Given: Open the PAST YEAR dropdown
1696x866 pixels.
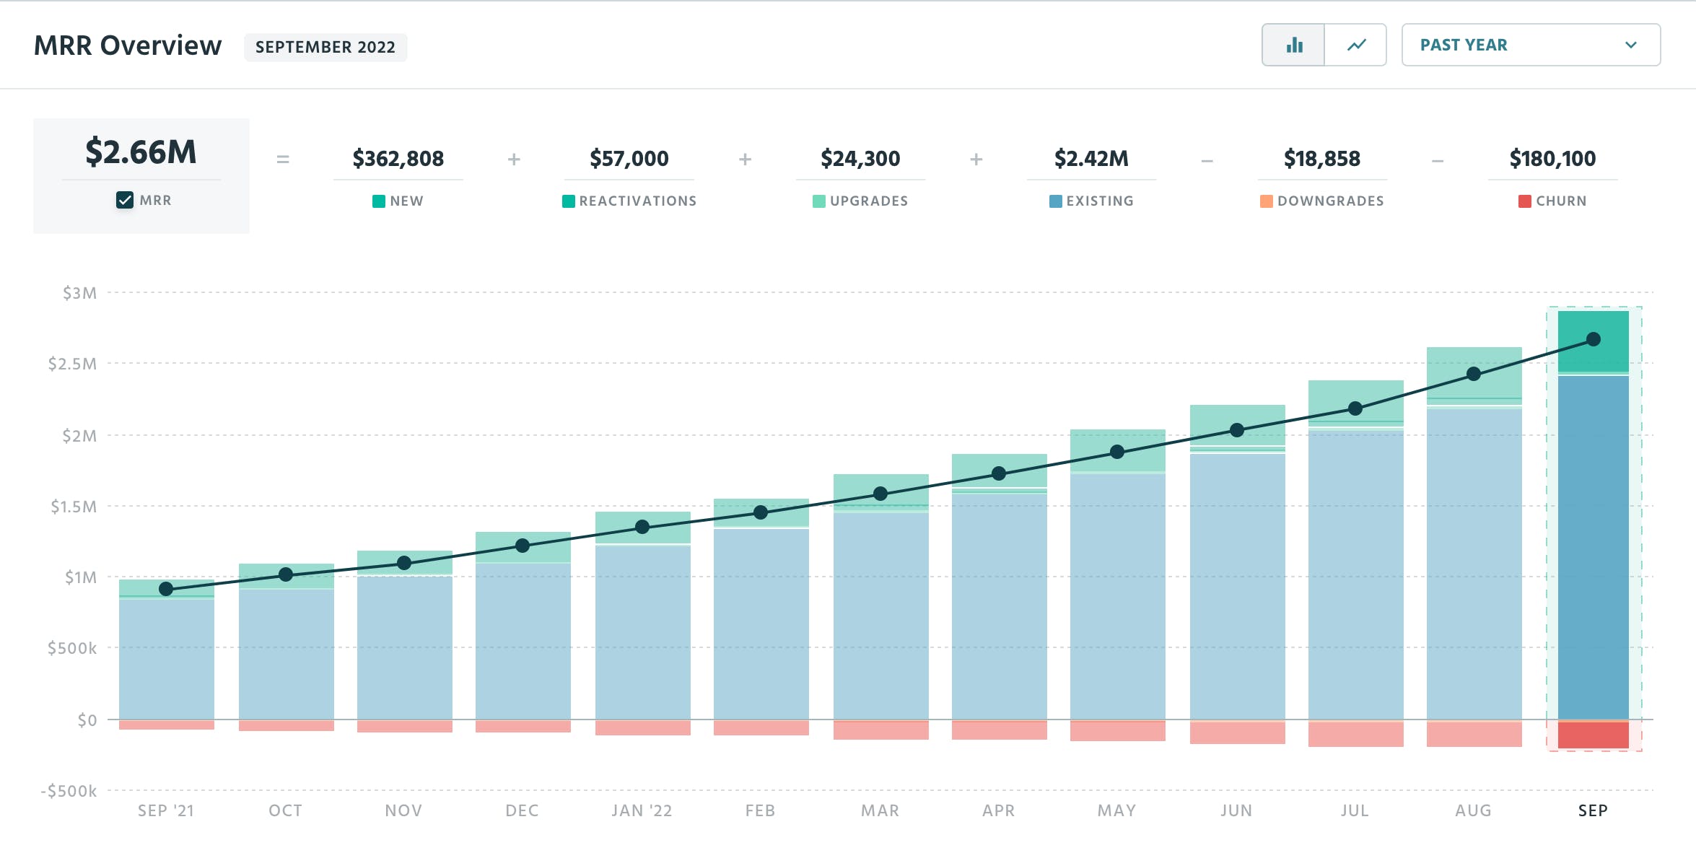Looking at the screenshot, I should pos(1529,45).
